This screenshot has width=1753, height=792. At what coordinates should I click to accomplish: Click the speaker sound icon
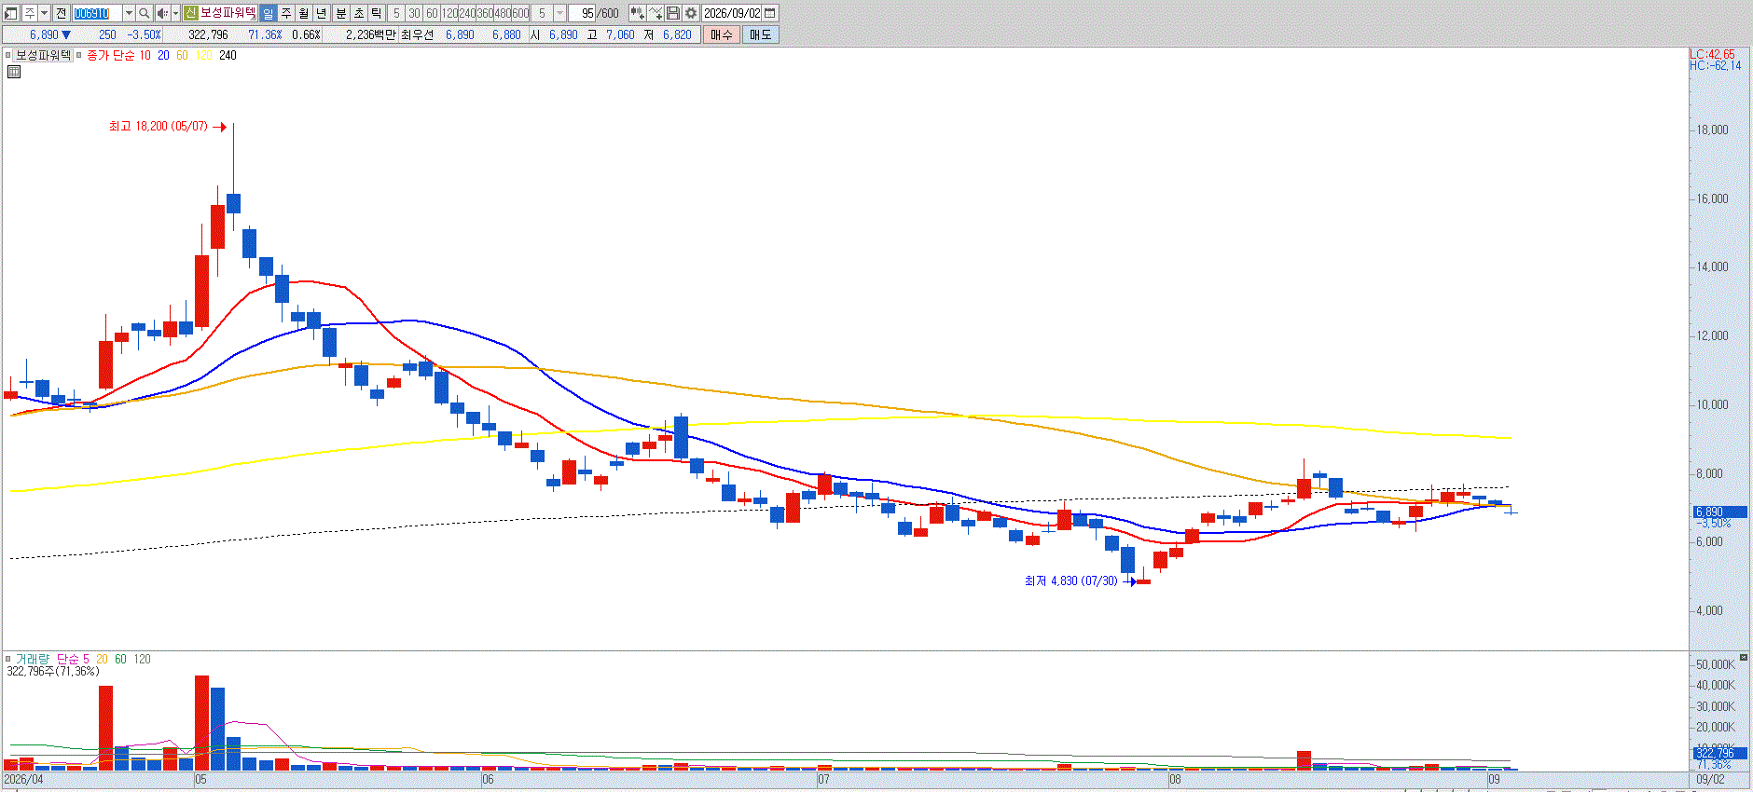tap(162, 13)
